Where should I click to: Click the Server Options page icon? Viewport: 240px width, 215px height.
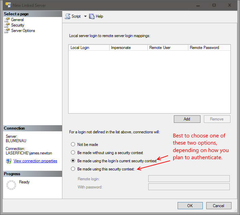(x=7, y=31)
